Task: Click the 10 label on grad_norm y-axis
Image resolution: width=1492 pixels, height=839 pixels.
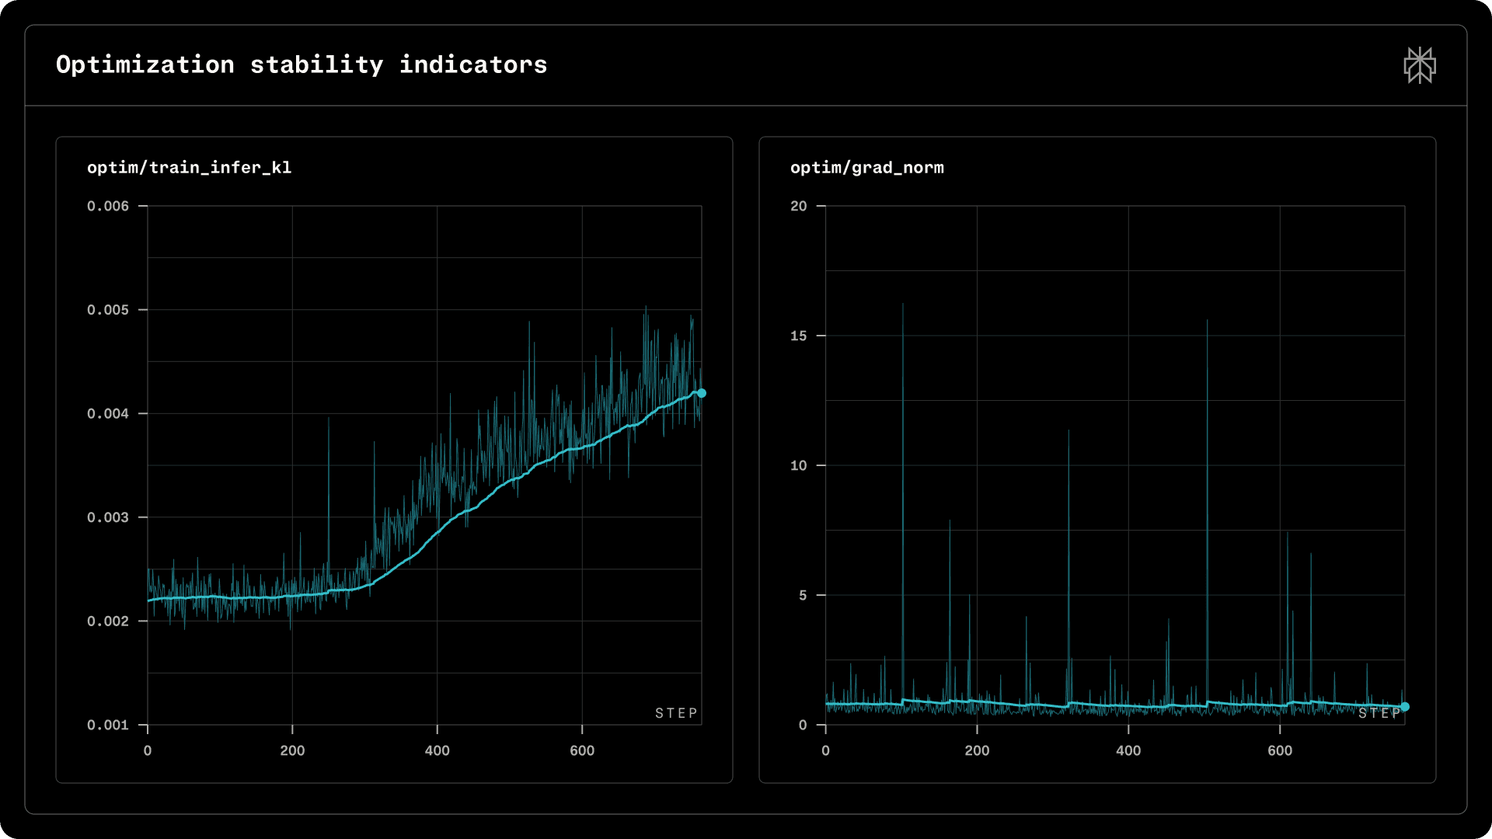Action: pyautogui.click(x=798, y=465)
